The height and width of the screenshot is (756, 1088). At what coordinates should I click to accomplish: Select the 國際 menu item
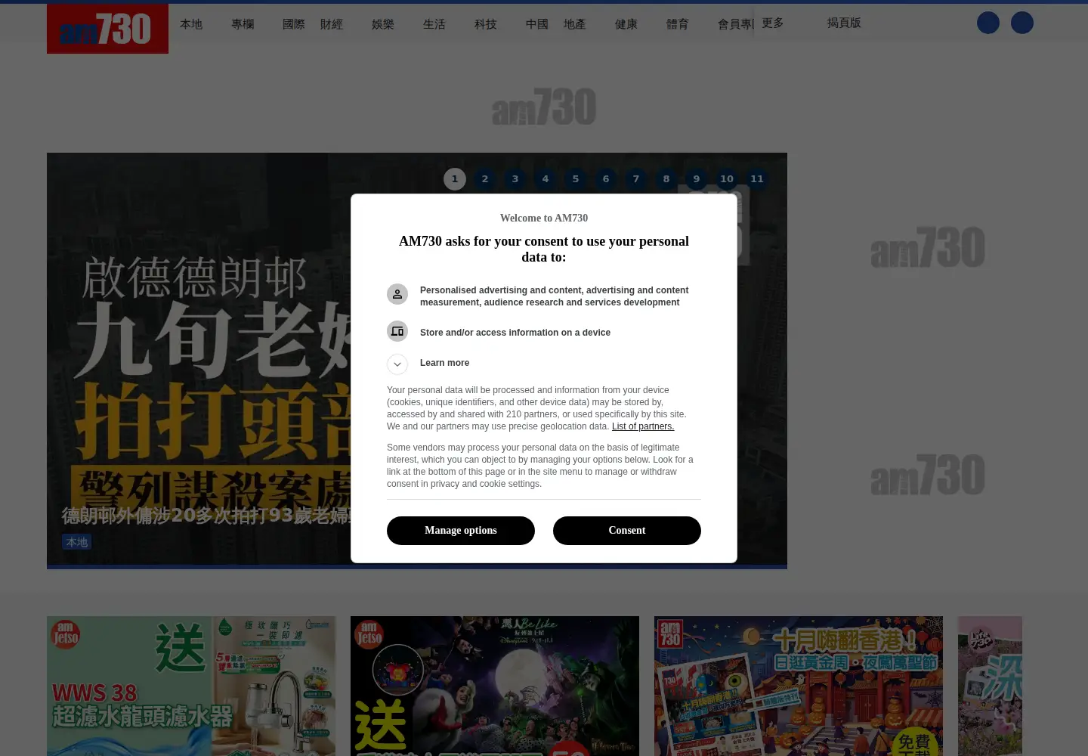click(294, 24)
